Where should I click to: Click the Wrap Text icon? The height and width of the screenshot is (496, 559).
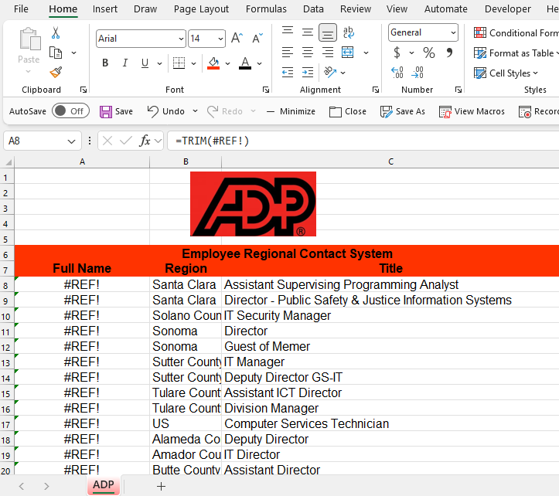(349, 32)
